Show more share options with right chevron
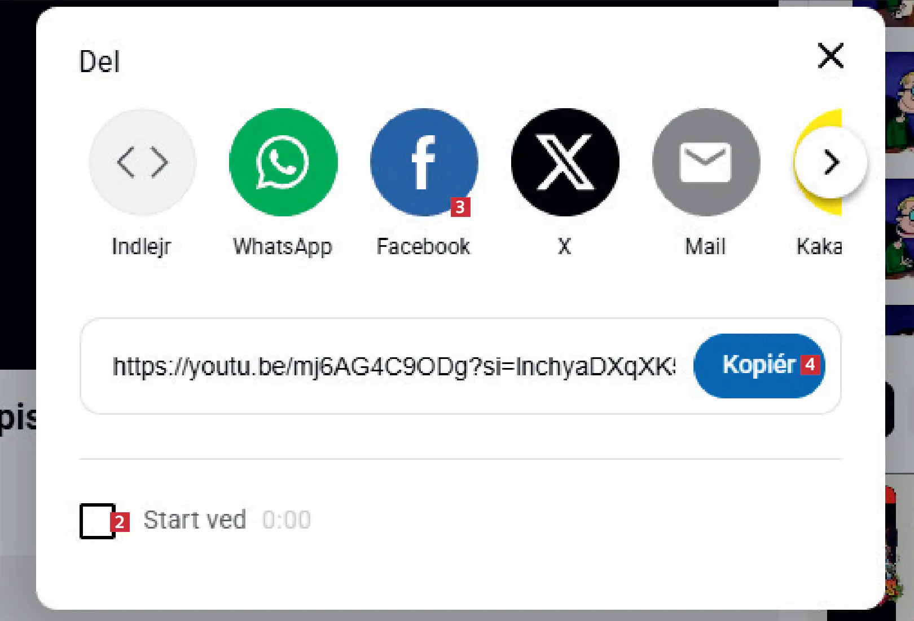 click(x=832, y=162)
